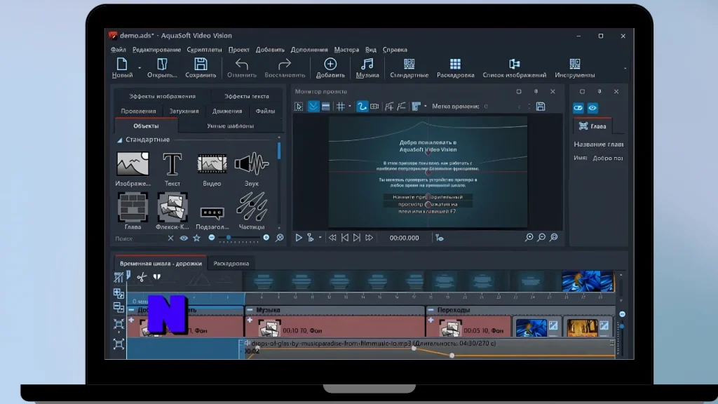This screenshot has width=718, height=404.
Task: Open Список изображений layout icon
Action: pyautogui.click(x=514, y=64)
